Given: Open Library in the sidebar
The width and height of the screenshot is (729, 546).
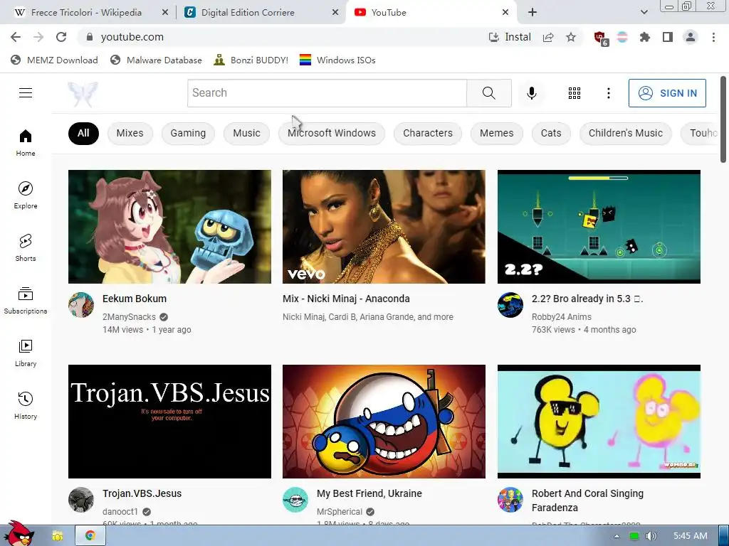Looking at the screenshot, I should tap(26, 353).
